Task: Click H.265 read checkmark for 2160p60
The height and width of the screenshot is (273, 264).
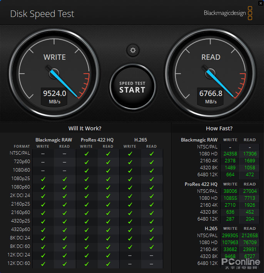Action: (152, 213)
